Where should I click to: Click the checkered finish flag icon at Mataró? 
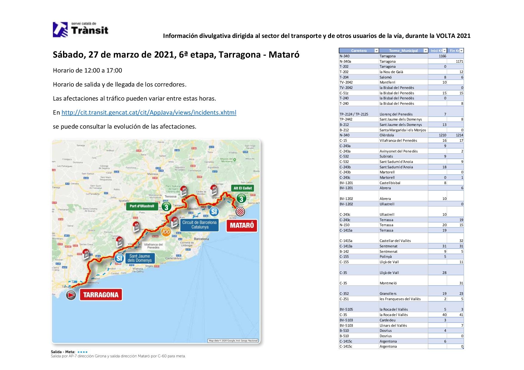click(240, 212)
